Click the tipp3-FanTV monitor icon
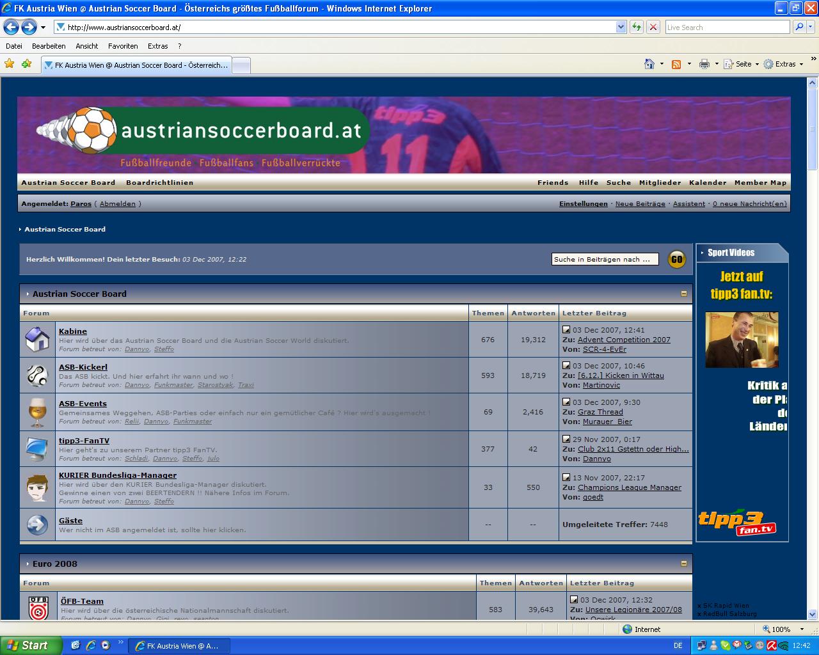819x655 pixels. coord(37,448)
